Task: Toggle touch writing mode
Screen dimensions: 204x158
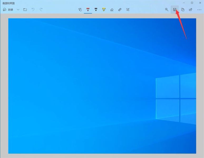Action: (x=80, y=9)
